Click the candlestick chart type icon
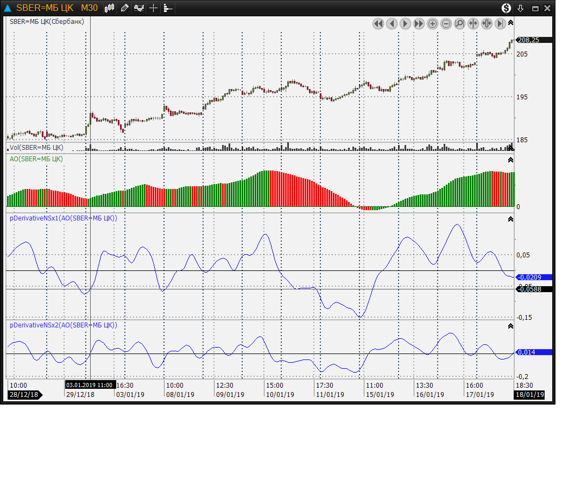Screen dimensions: 562x486 point(110,8)
